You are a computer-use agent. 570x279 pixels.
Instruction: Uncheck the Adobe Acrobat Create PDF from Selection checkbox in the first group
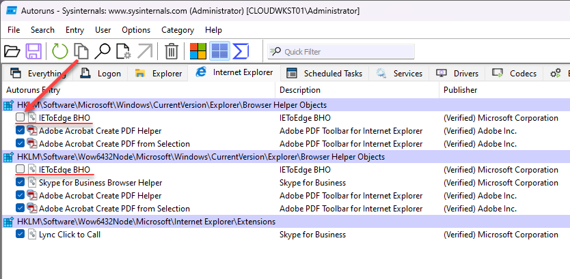click(x=21, y=144)
